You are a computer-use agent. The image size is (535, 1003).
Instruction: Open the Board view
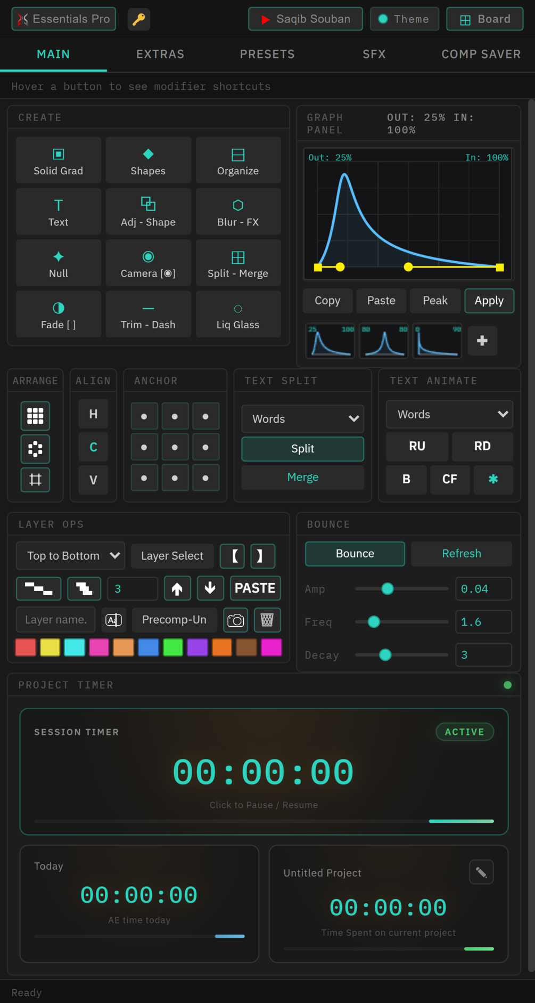485,19
